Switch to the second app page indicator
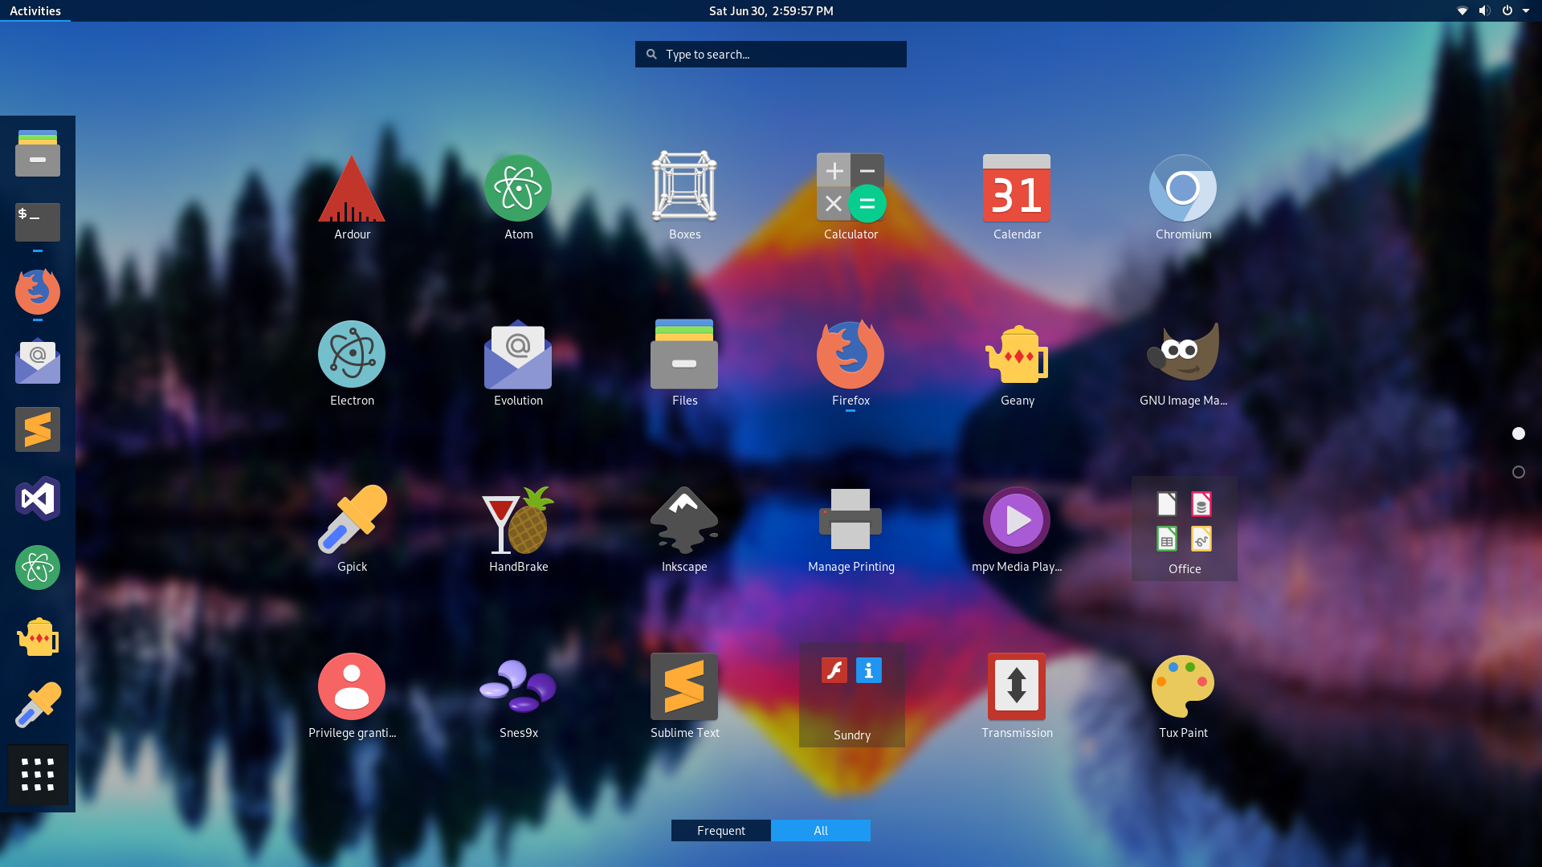 point(1519,472)
